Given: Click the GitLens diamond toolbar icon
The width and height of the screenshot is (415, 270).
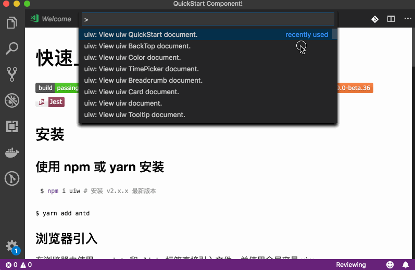Looking at the screenshot, I should (x=375, y=19).
